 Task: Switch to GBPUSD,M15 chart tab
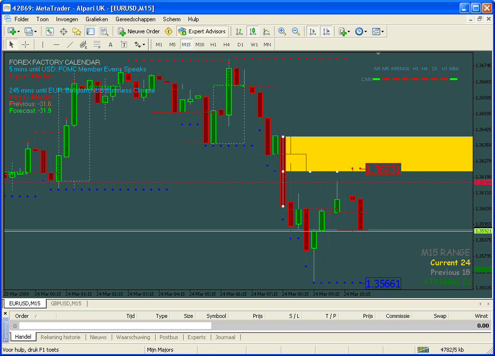pos(66,303)
